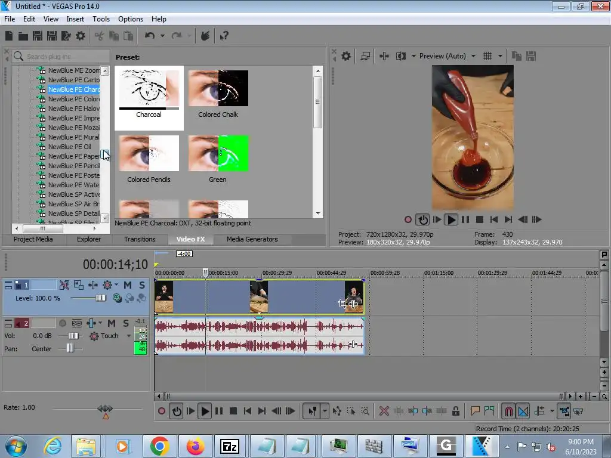Viewport: 611px width, 458px height.
Task: Select the Normal Edit Tool
Action: click(x=313, y=411)
